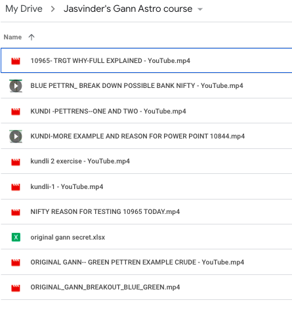Screen dimensions: 292x317
Task: Click video icon for NIFTY REASON FOR TESTING 10965
Action: (16, 212)
